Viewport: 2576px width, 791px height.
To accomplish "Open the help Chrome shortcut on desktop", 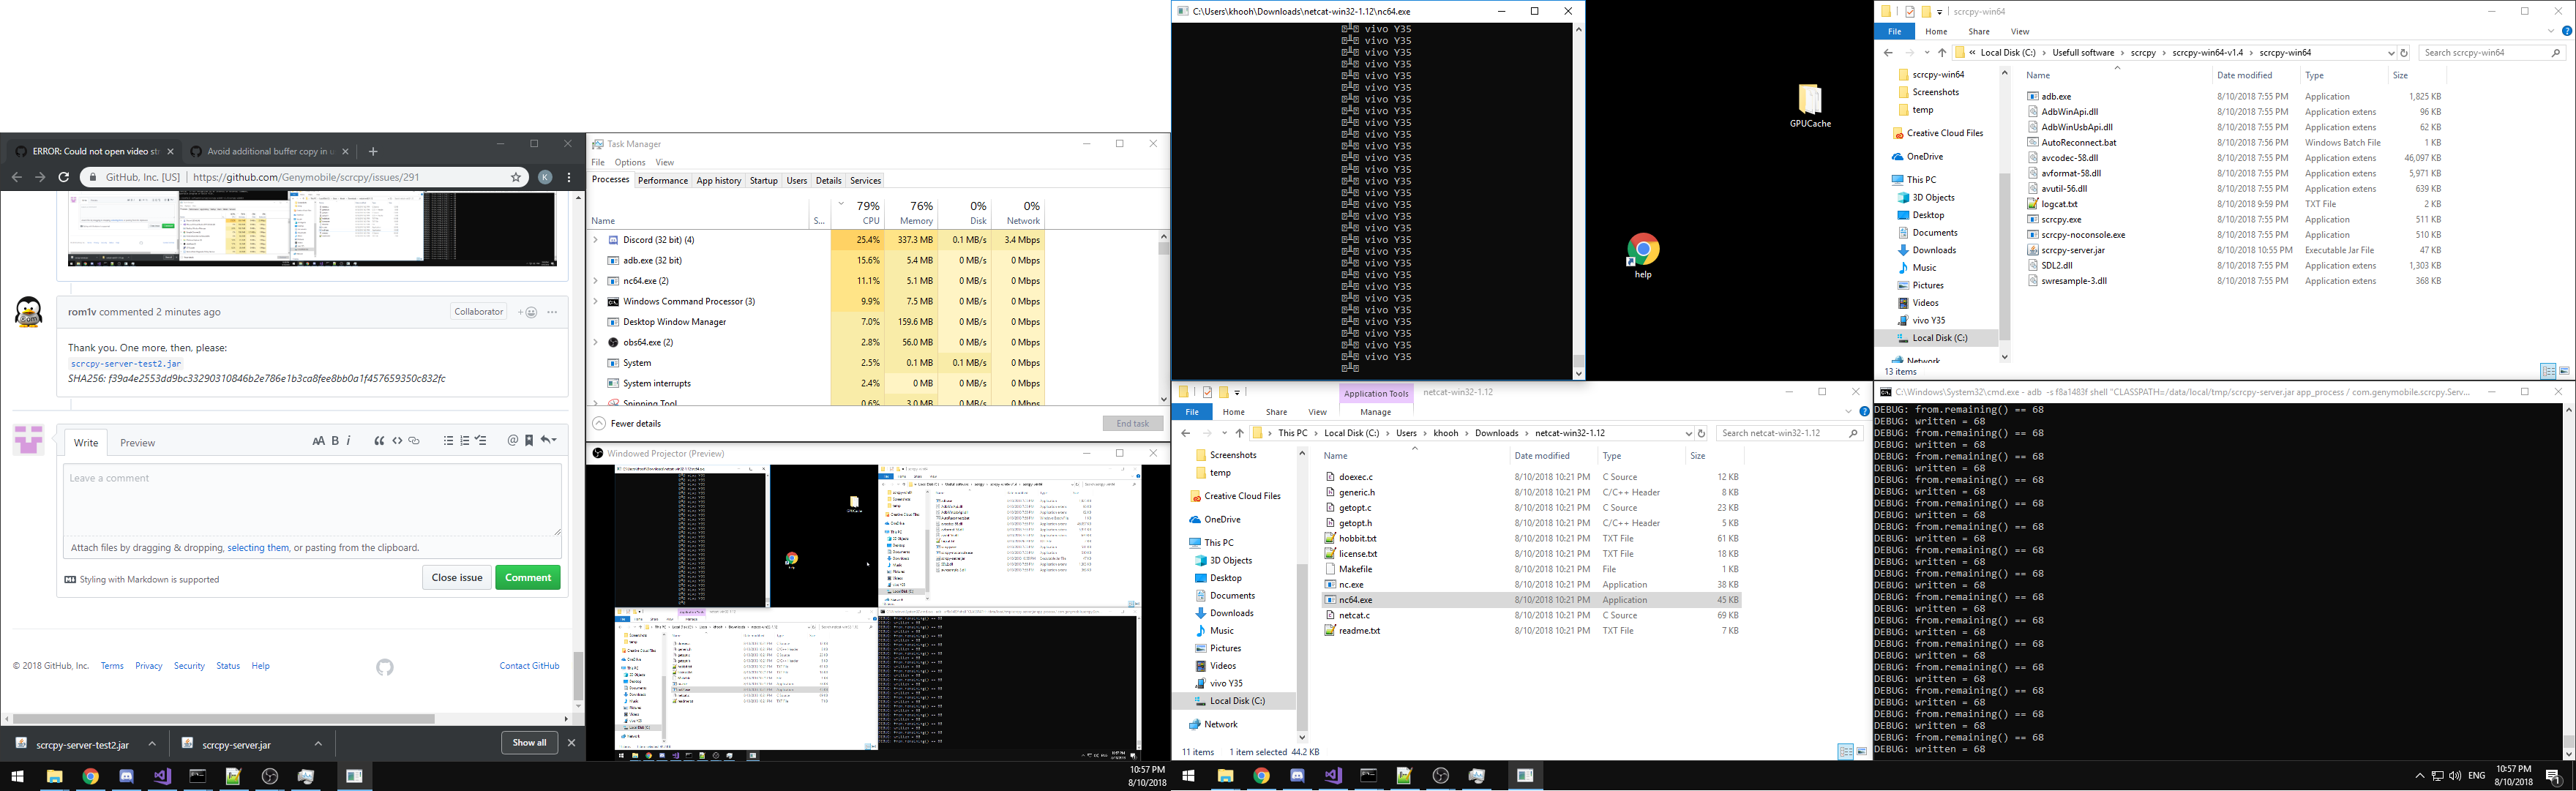I will pos(1643,256).
